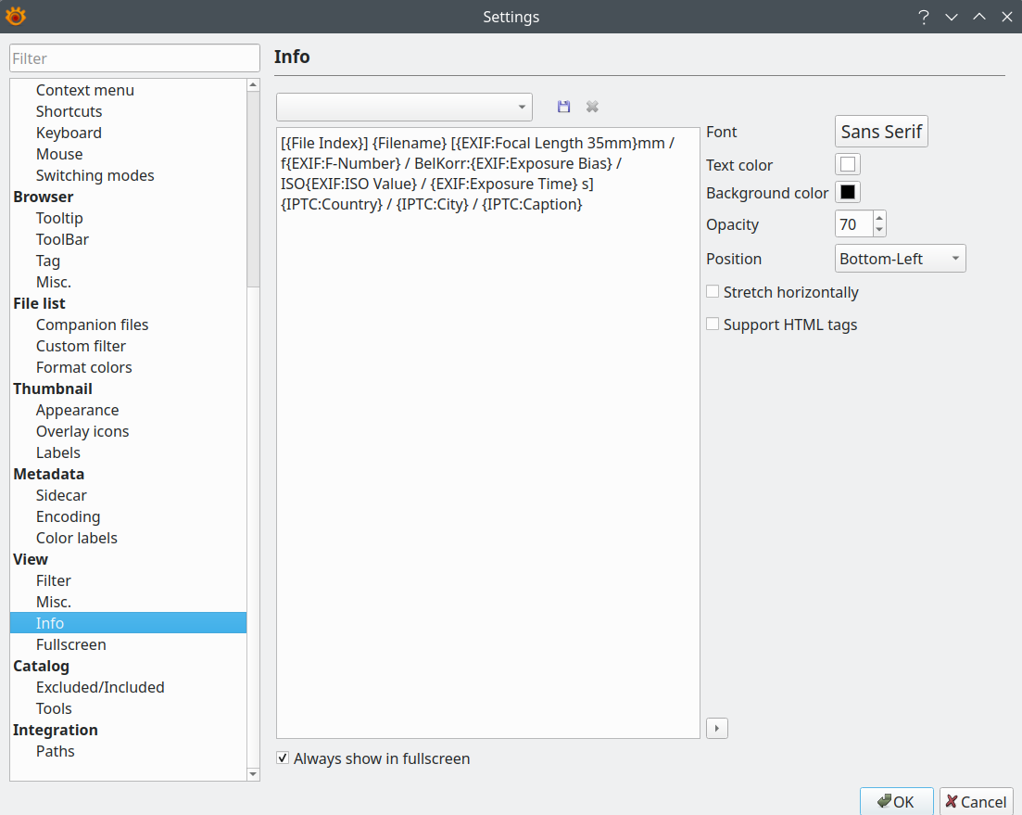This screenshot has height=815, width=1022.
Task: Open the info preset dropdown
Action: coord(405,107)
